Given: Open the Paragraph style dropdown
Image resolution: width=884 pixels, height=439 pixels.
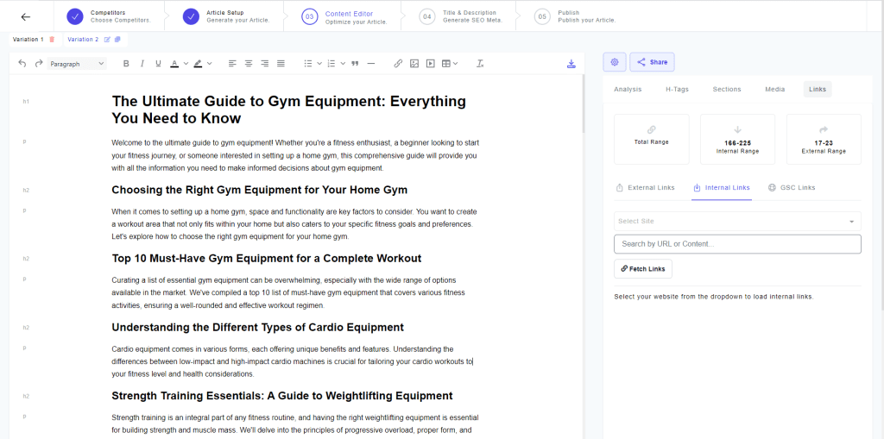Looking at the screenshot, I should (x=77, y=64).
